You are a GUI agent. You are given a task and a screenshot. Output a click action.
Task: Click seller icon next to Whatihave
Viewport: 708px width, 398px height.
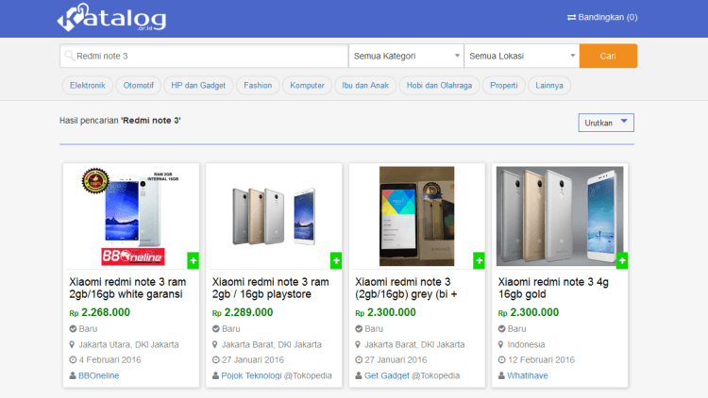501,375
